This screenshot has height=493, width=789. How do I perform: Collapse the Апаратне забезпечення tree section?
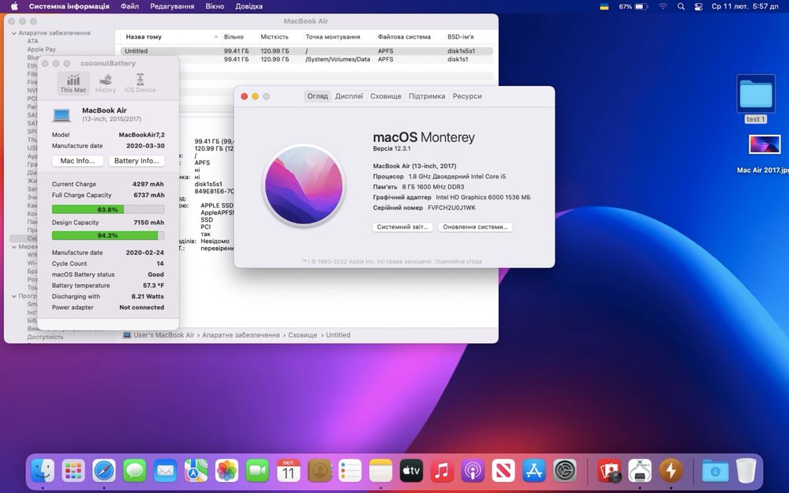pyautogui.click(x=14, y=33)
